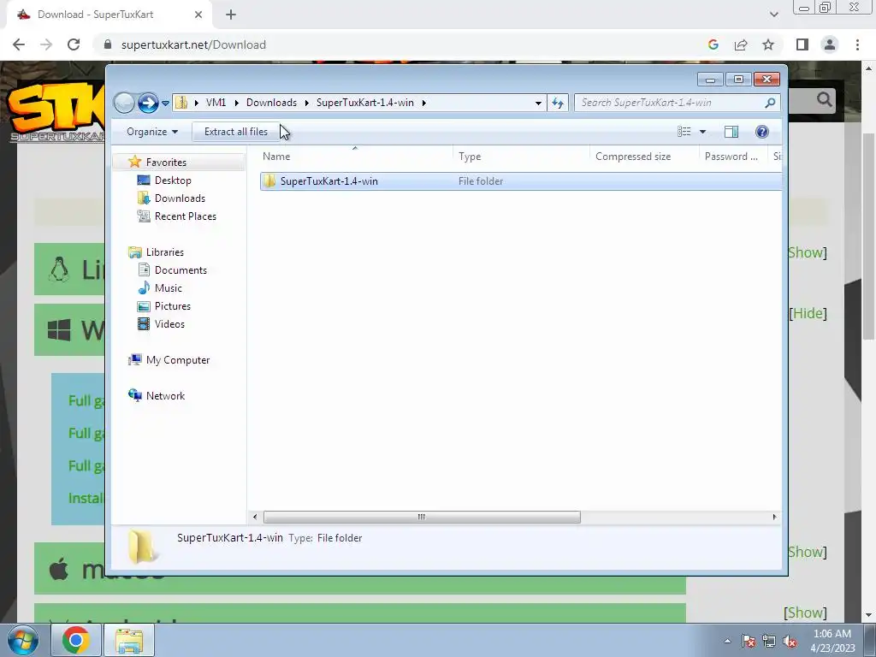876x657 pixels.
Task: Go back in Chrome browser
Action: click(19, 44)
